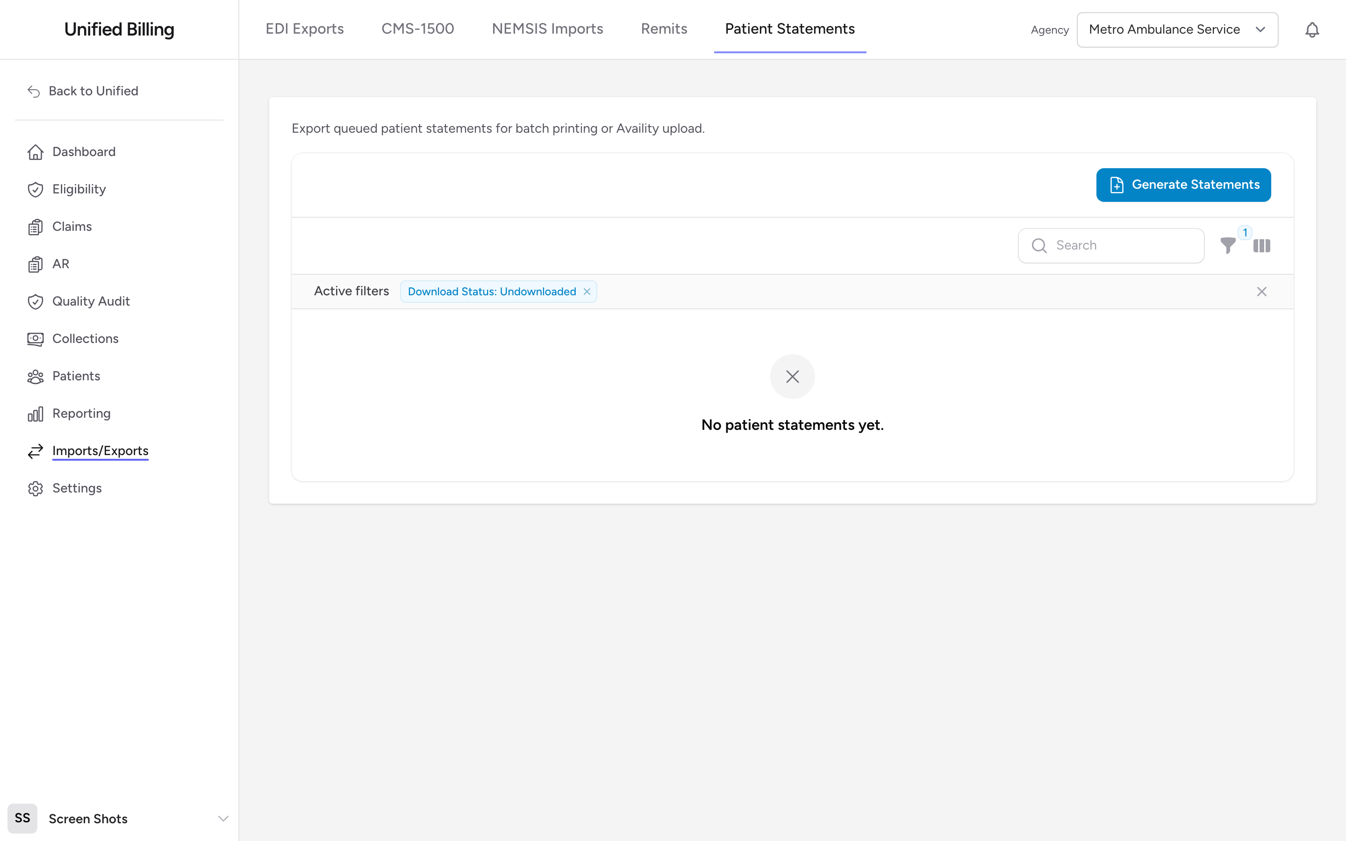Viewport: 1346px width, 841px height.
Task: Click the AR clipboard icon
Action: (x=36, y=264)
